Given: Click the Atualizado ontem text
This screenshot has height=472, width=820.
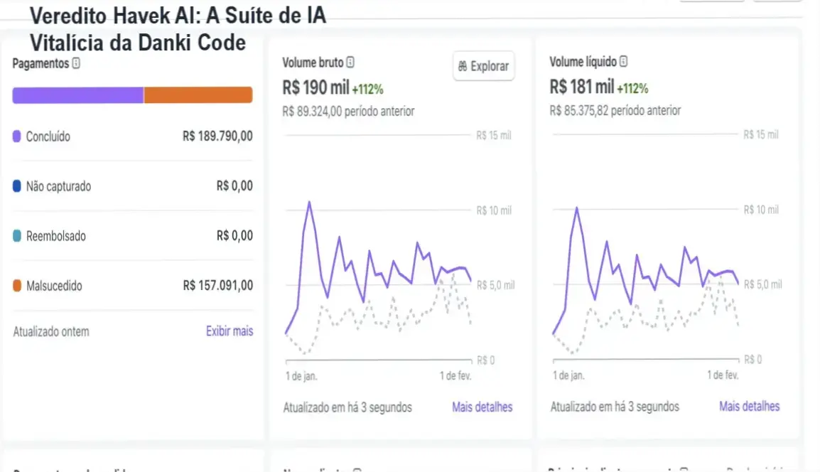Looking at the screenshot, I should [51, 331].
